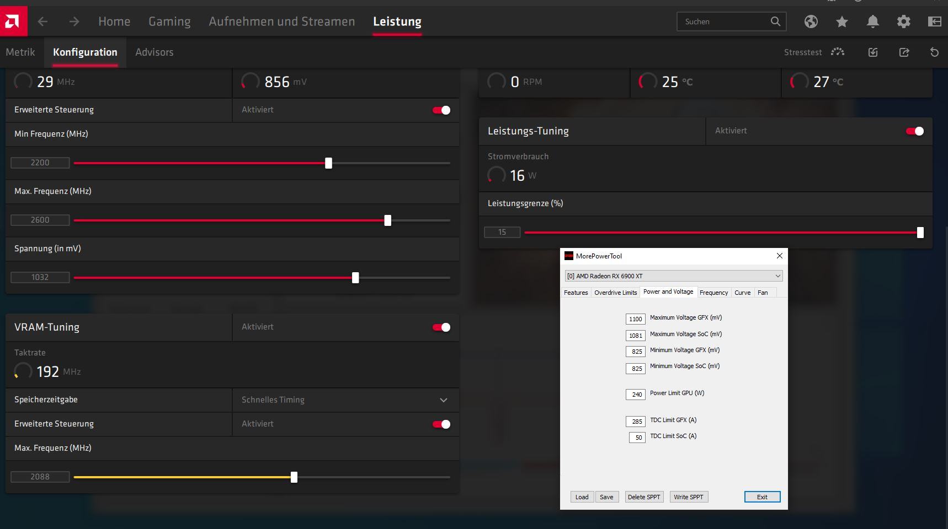Click the search magnifier icon
This screenshot has width=948, height=529.
coord(775,21)
